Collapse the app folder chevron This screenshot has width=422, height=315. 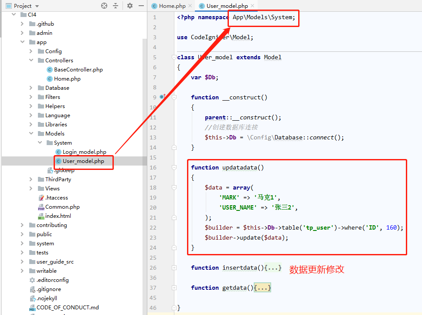point(22,42)
